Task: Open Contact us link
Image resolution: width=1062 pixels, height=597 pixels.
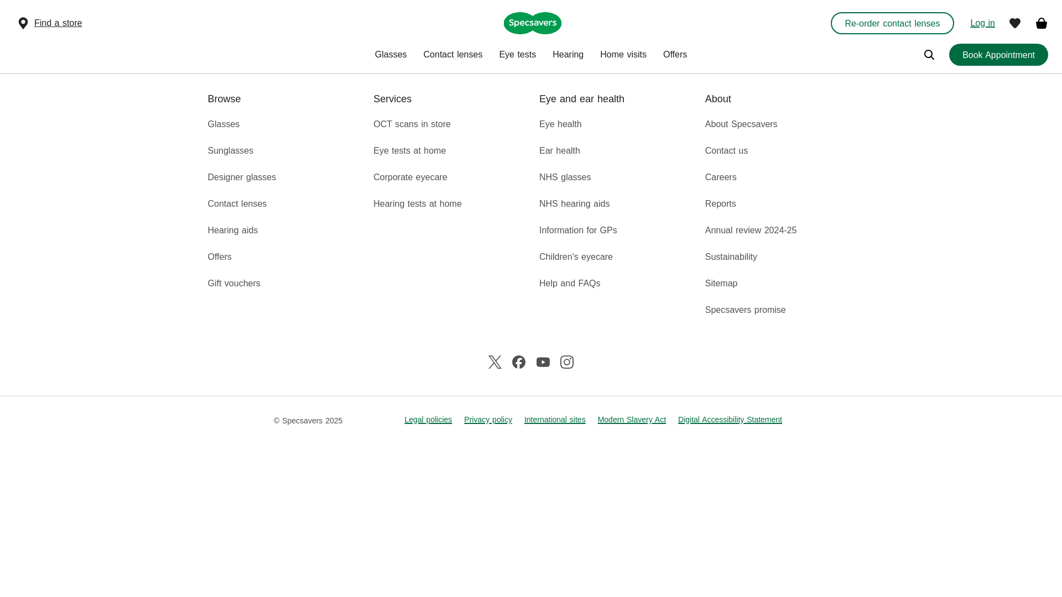Action: pos(726,151)
